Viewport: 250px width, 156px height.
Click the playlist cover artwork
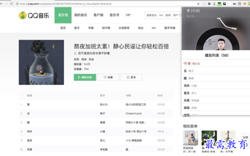click(x=41, y=62)
